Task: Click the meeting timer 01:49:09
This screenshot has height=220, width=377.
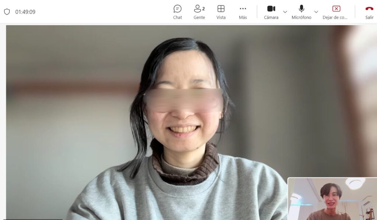Action: click(x=25, y=12)
